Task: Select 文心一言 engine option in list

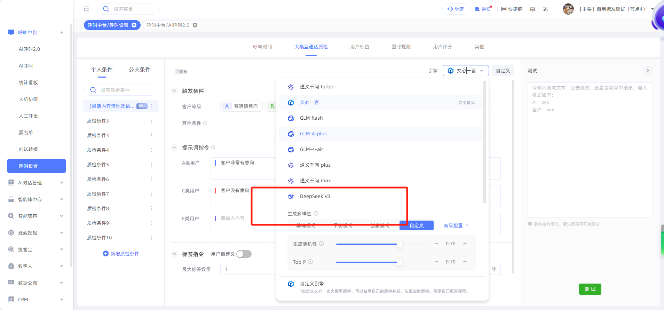Action: tap(381, 102)
